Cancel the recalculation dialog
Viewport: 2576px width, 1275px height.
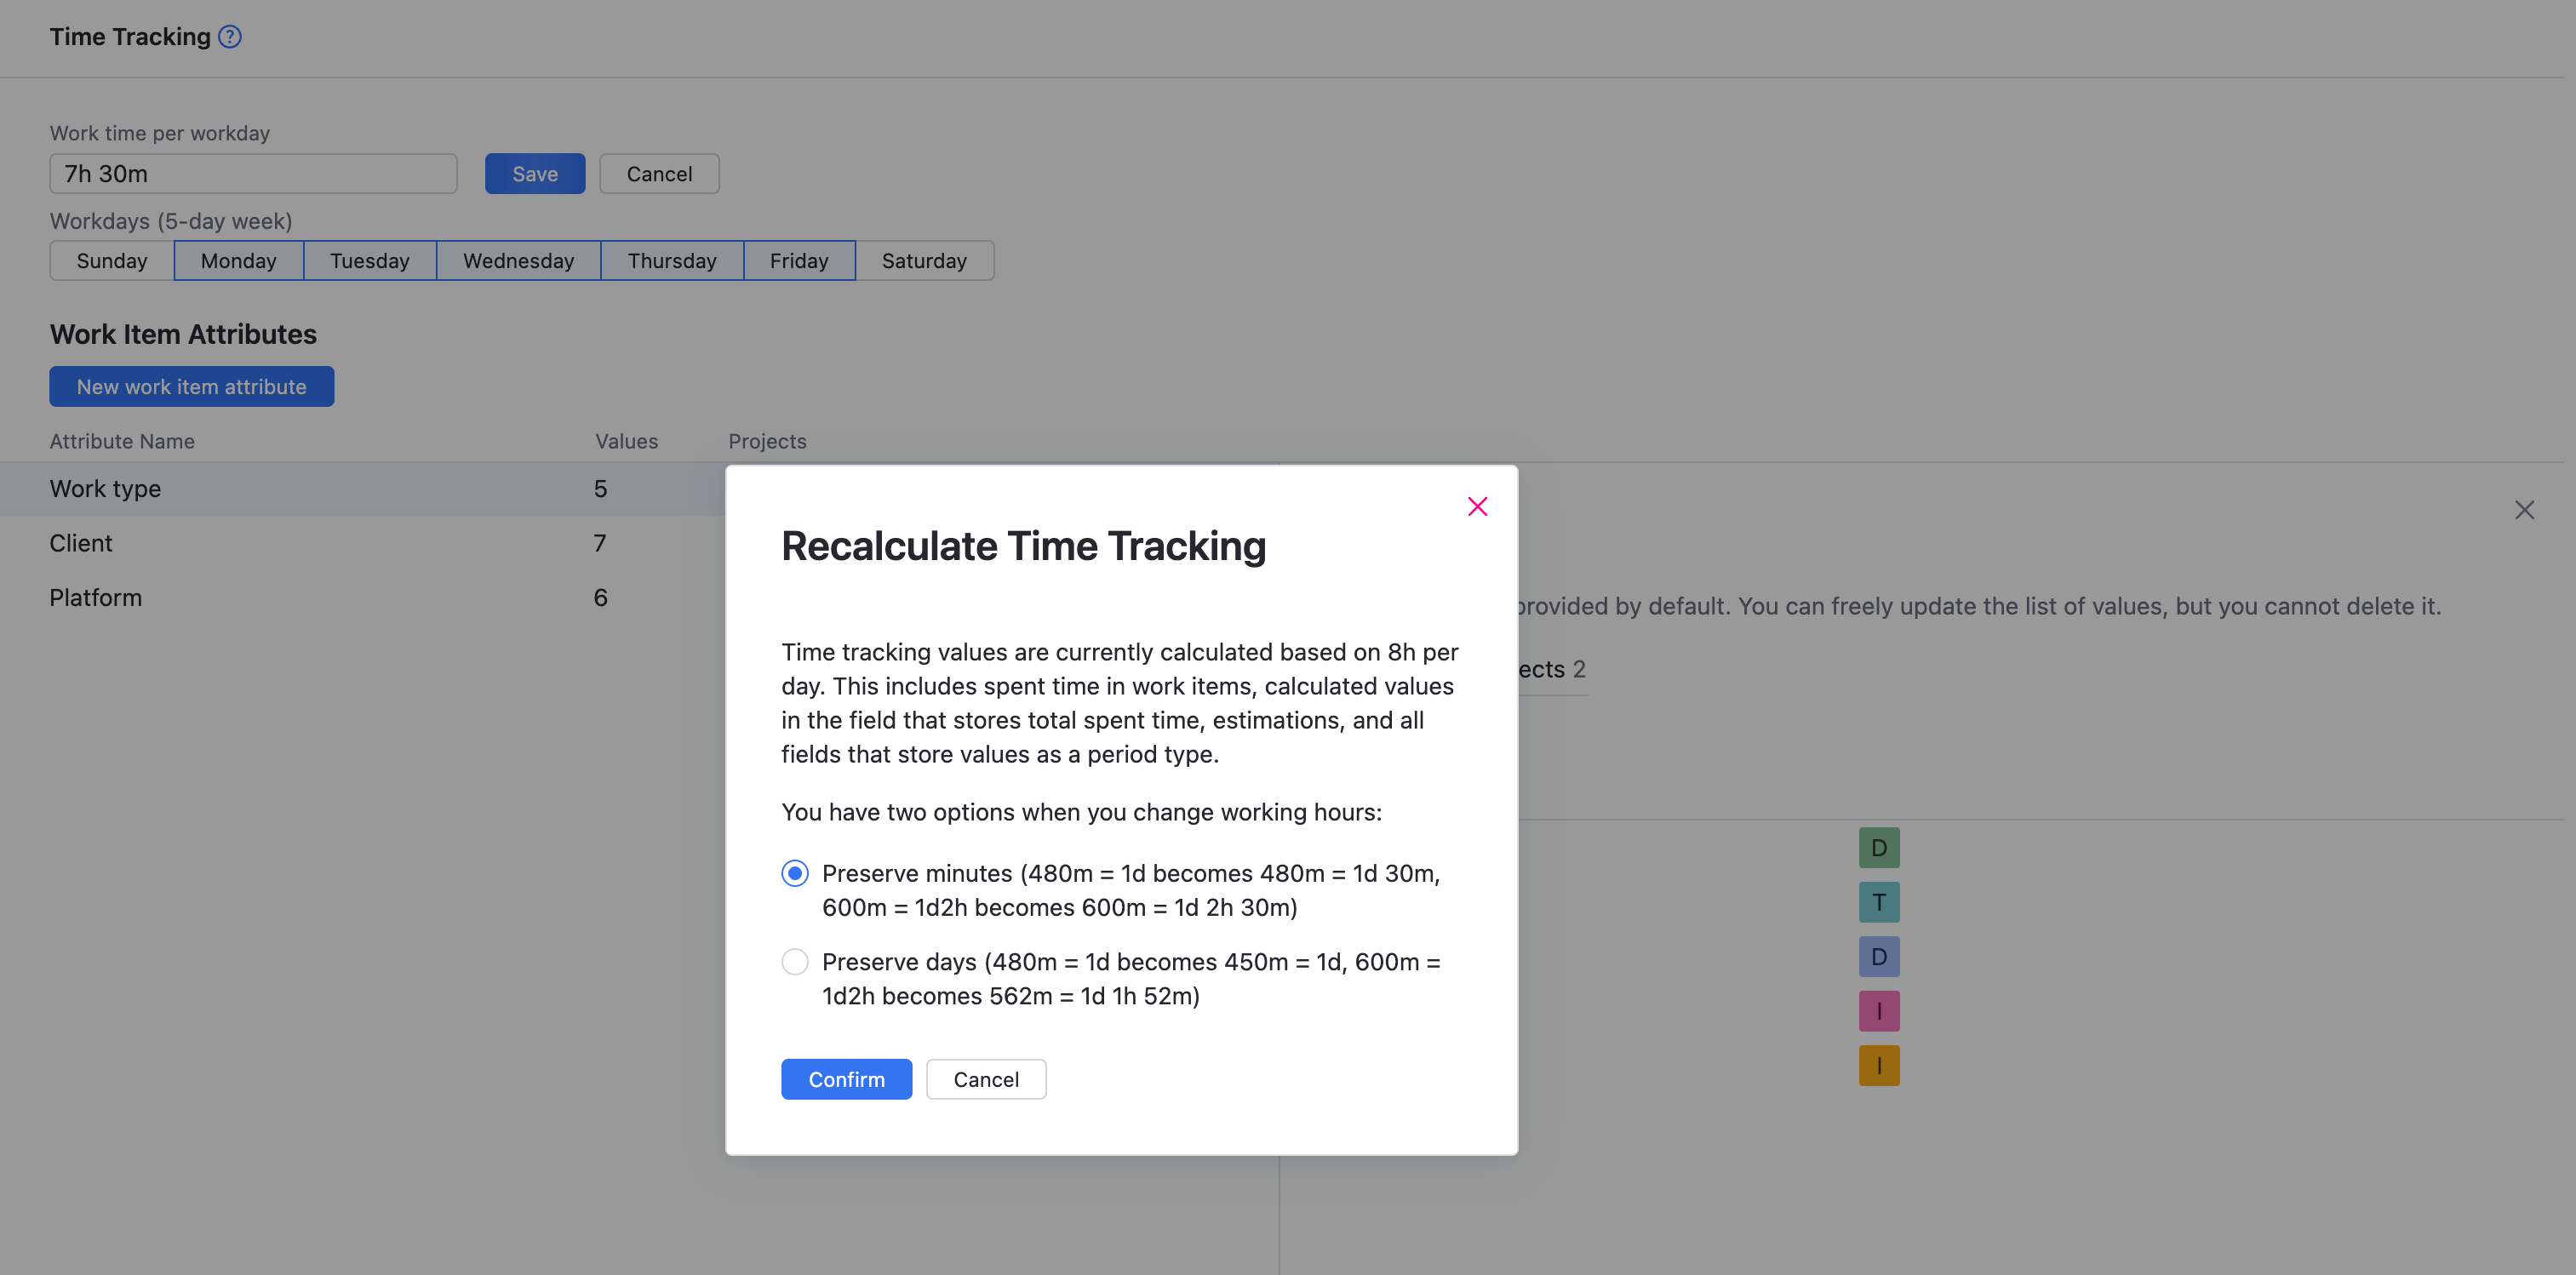tap(985, 1079)
